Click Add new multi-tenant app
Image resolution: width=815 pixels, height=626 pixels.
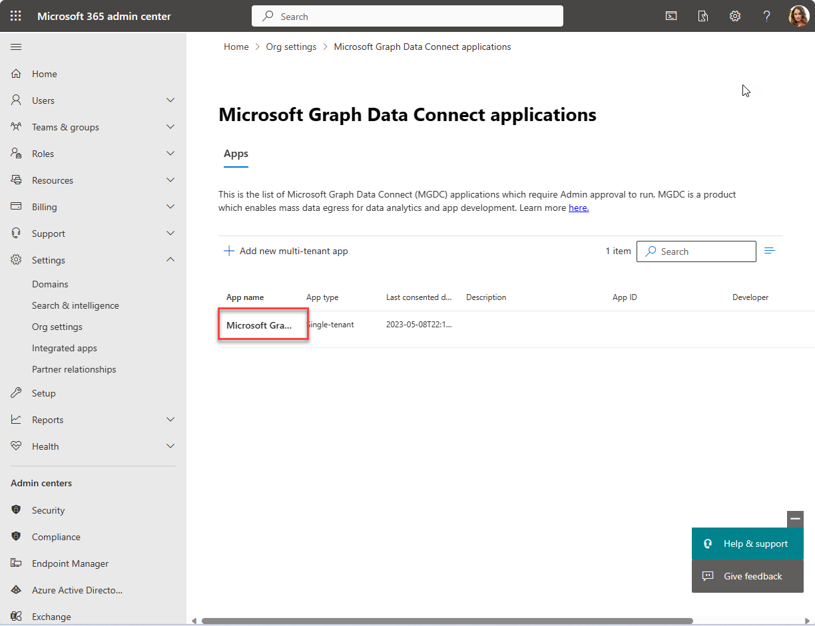286,251
